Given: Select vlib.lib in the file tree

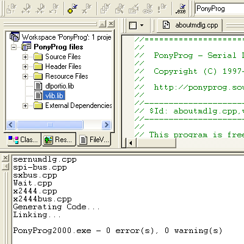Looking at the screenshot, I should 54,96.
